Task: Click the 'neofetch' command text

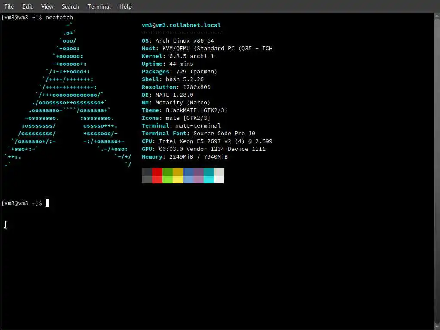Action: (59, 17)
